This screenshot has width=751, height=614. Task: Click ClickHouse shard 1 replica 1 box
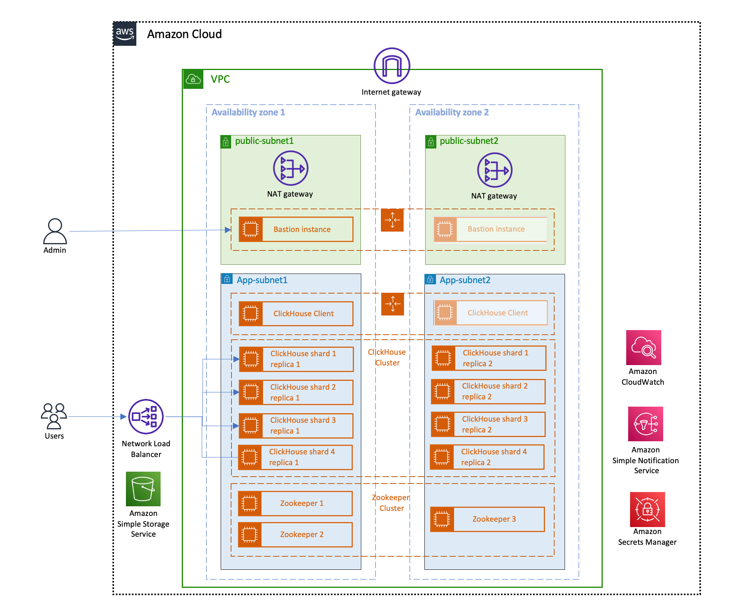pyautogui.click(x=296, y=359)
